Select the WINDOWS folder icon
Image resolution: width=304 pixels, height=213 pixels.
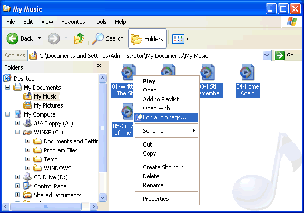(x=37, y=168)
